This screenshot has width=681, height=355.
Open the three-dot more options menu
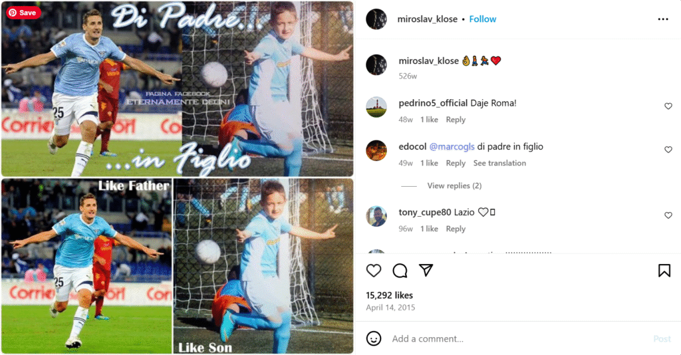(663, 19)
